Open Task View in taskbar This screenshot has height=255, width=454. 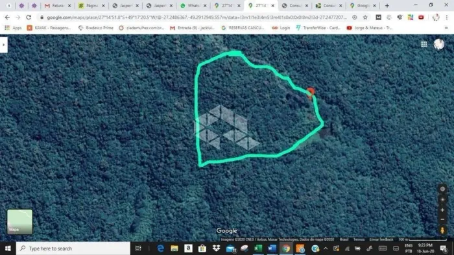click(138, 249)
